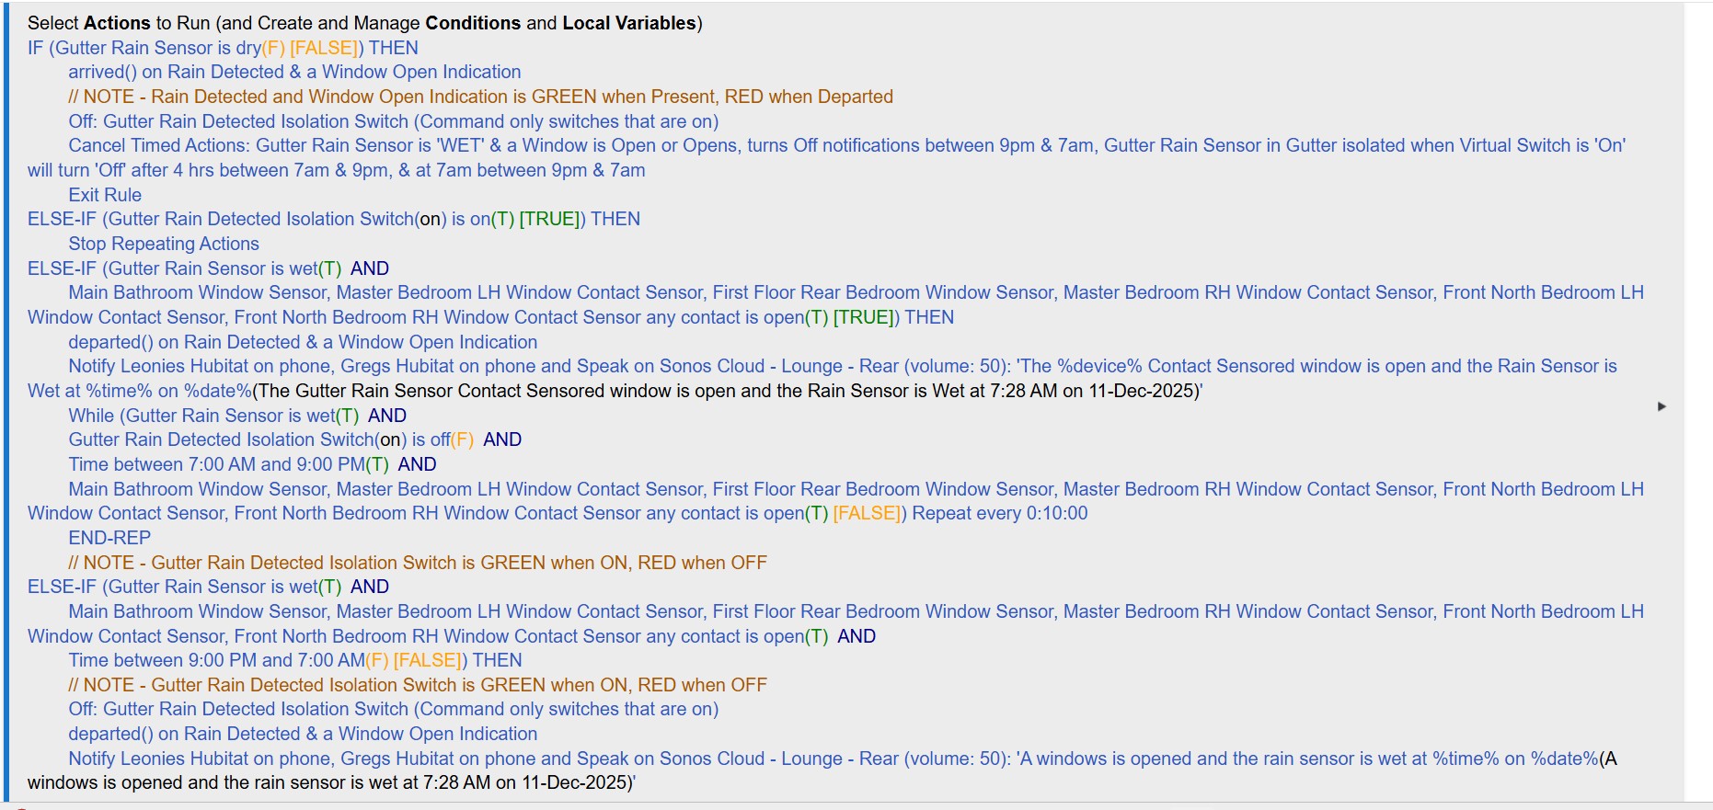Click the Repeat every 0:10:00 text
The height and width of the screenshot is (810, 1713).
point(999,513)
